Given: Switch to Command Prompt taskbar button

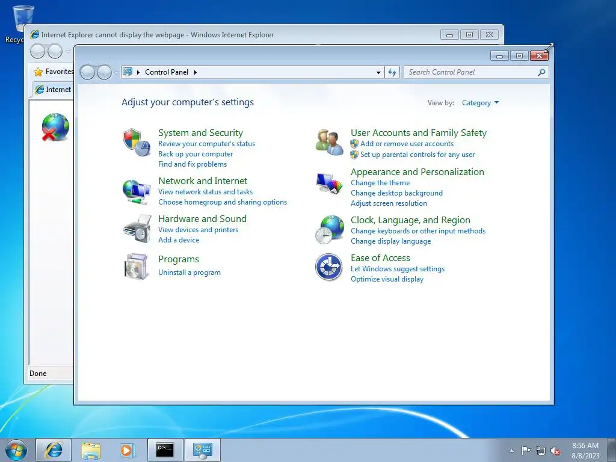Looking at the screenshot, I should [165, 450].
